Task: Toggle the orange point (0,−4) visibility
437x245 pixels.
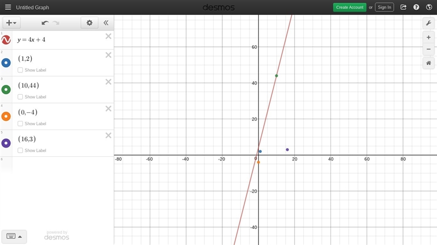Action: click(6, 116)
